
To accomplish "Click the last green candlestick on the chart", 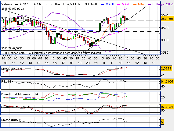I will tap(127, 19).
